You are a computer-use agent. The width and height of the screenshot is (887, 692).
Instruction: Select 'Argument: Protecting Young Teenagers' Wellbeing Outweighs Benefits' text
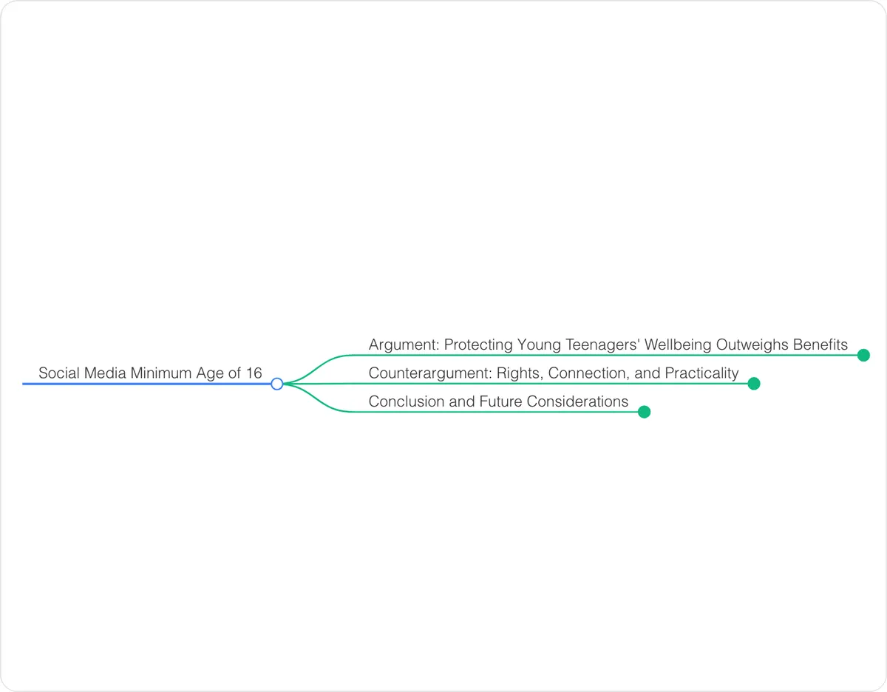click(x=608, y=345)
